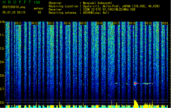The width and height of the screenshot is (171, 108).
Task: Click the 0019 time marker
Action: pyautogui.click(x=148, y=23)
